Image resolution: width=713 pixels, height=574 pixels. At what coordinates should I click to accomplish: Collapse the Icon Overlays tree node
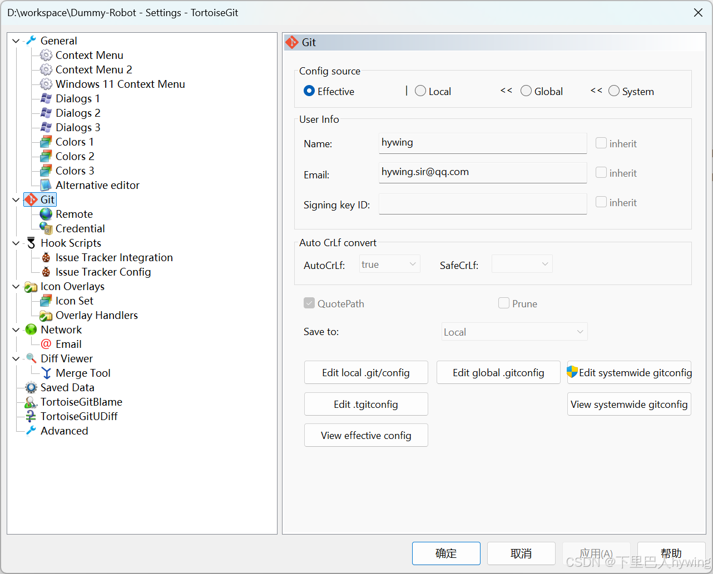click(x=16, y=286)
